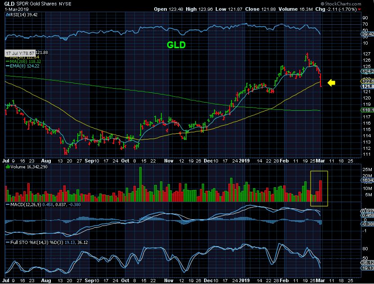
Task: Click the RSI(14) legend line marker
Action: click(8, 14)
